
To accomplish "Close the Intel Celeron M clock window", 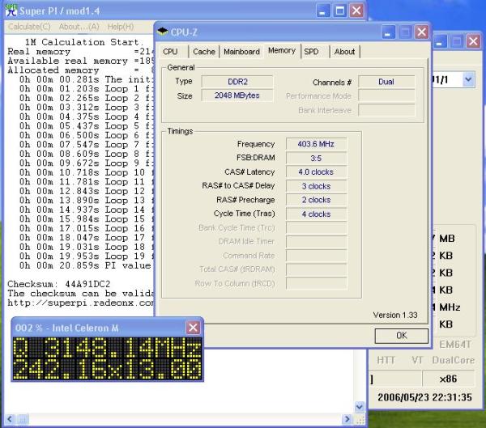I will tap(193, 328).
